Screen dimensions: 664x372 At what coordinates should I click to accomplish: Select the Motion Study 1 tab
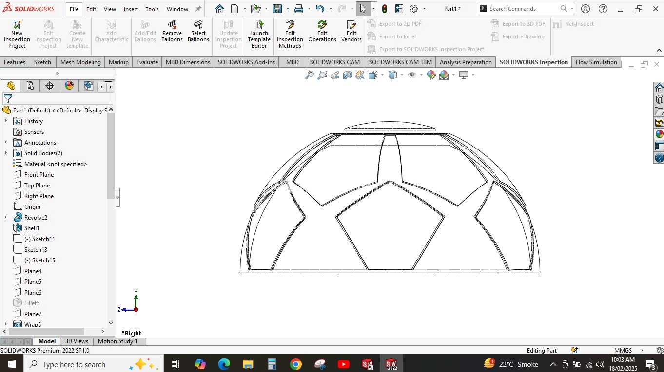(118, 341)
